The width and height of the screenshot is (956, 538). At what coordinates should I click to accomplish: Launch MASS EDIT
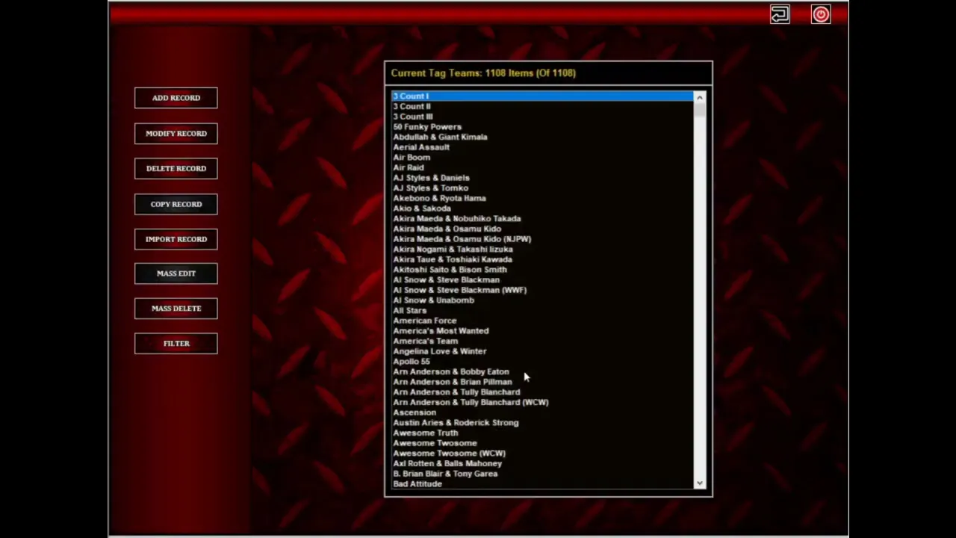coord(176,273)
